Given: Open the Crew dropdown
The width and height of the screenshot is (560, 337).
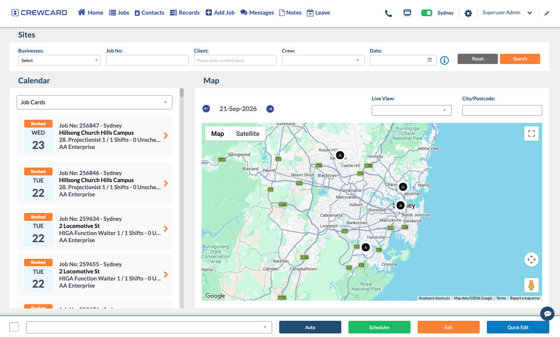Looking at the screenshot, I should pos(323,60).
